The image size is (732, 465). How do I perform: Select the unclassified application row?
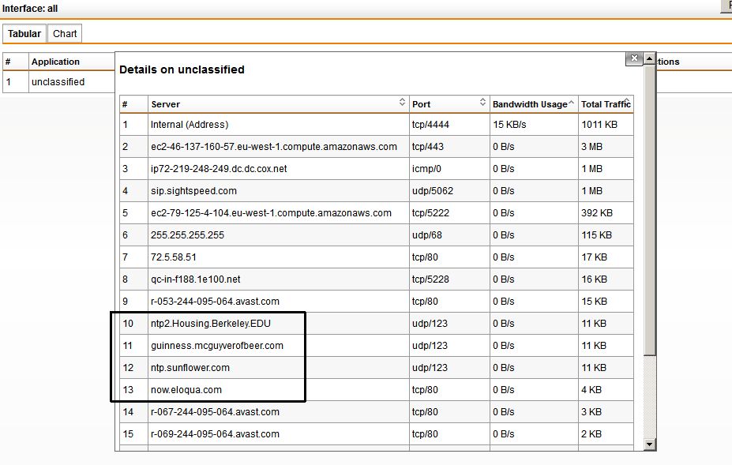[x=58, y=82]
